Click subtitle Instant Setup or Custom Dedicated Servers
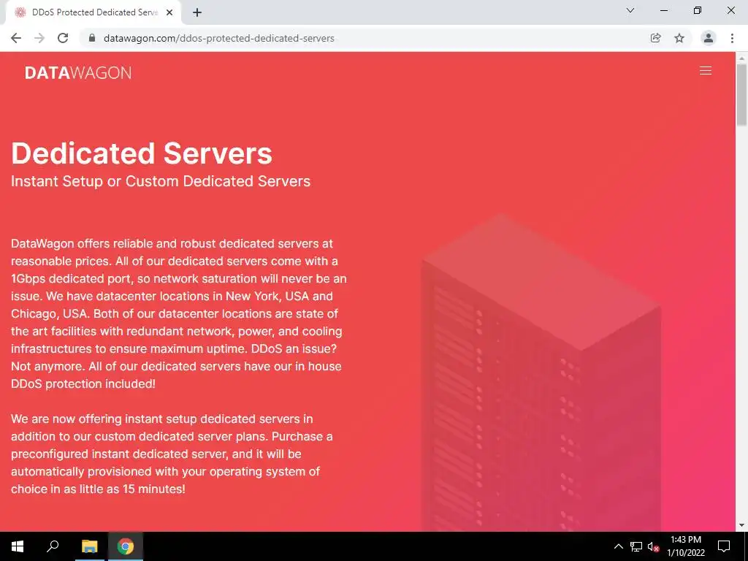748x561 pixels. pos(161,181)
